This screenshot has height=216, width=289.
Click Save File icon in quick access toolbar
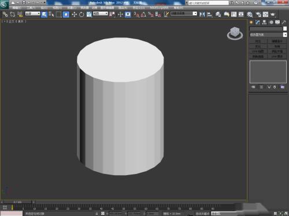click(24, 3)
